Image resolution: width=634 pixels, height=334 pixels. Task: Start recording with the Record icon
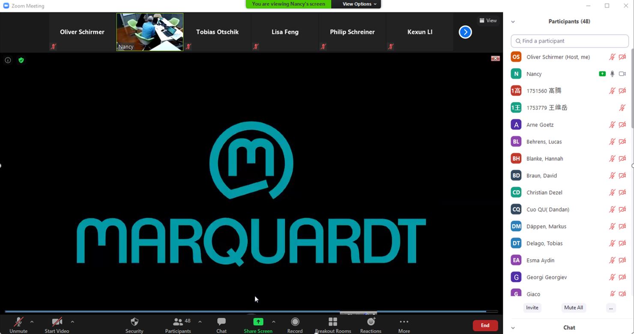click(x=295, y=322)
